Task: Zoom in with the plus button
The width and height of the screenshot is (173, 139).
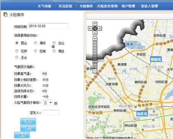Action: pos(95,38)
